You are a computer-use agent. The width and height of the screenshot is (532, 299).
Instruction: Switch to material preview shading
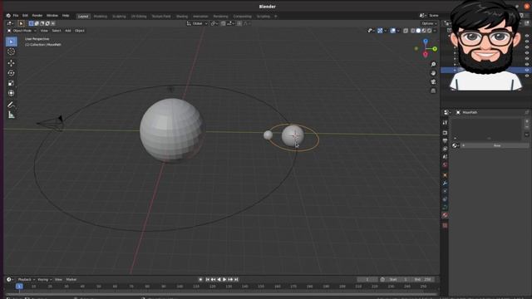424,31
